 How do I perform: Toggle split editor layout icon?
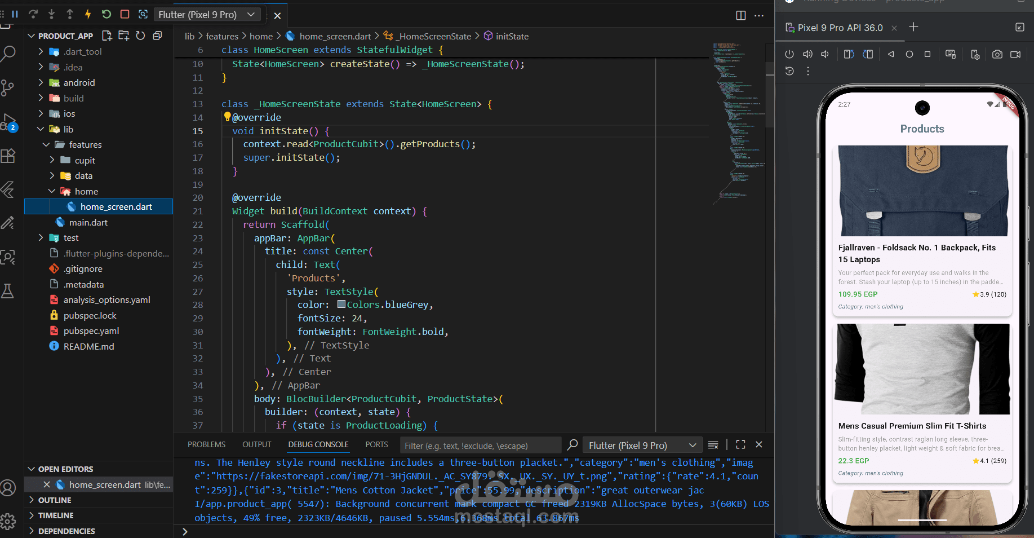click(x=740, y=15)
